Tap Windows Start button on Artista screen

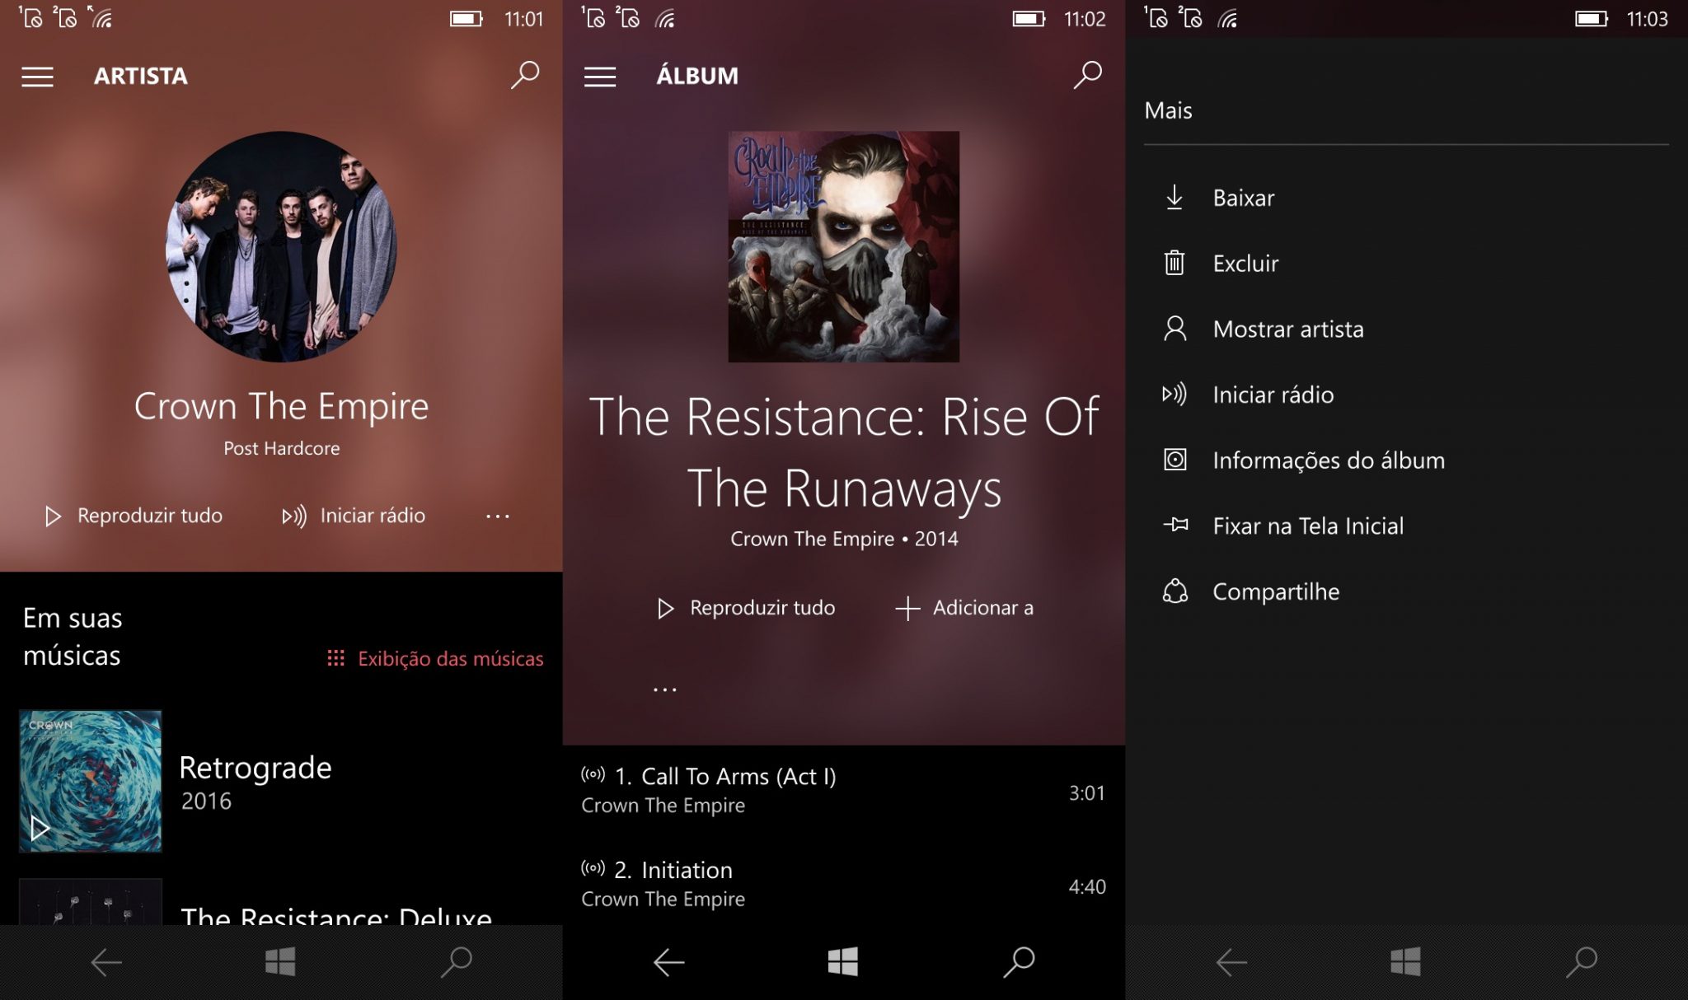[x=280, y=961]
